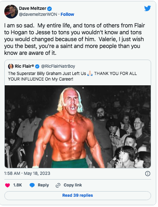Open Read 39 replies
Image resolution: width=158 pixels, height=207 pixels.
(78, 195)
